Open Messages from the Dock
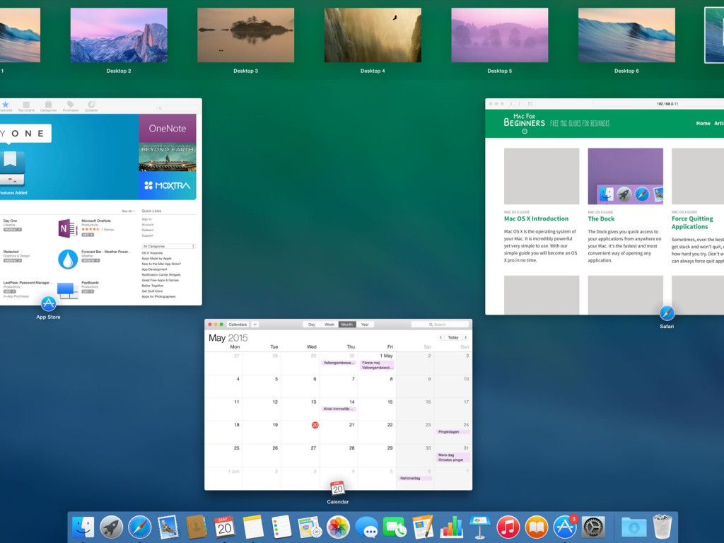This screenshot has height=543, width=724. coord(366,527)
